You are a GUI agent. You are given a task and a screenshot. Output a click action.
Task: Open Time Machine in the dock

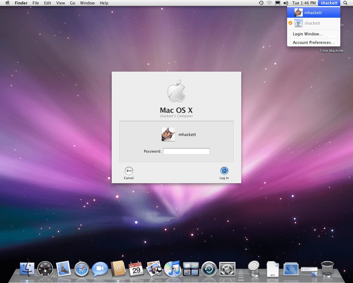point(209,269)
